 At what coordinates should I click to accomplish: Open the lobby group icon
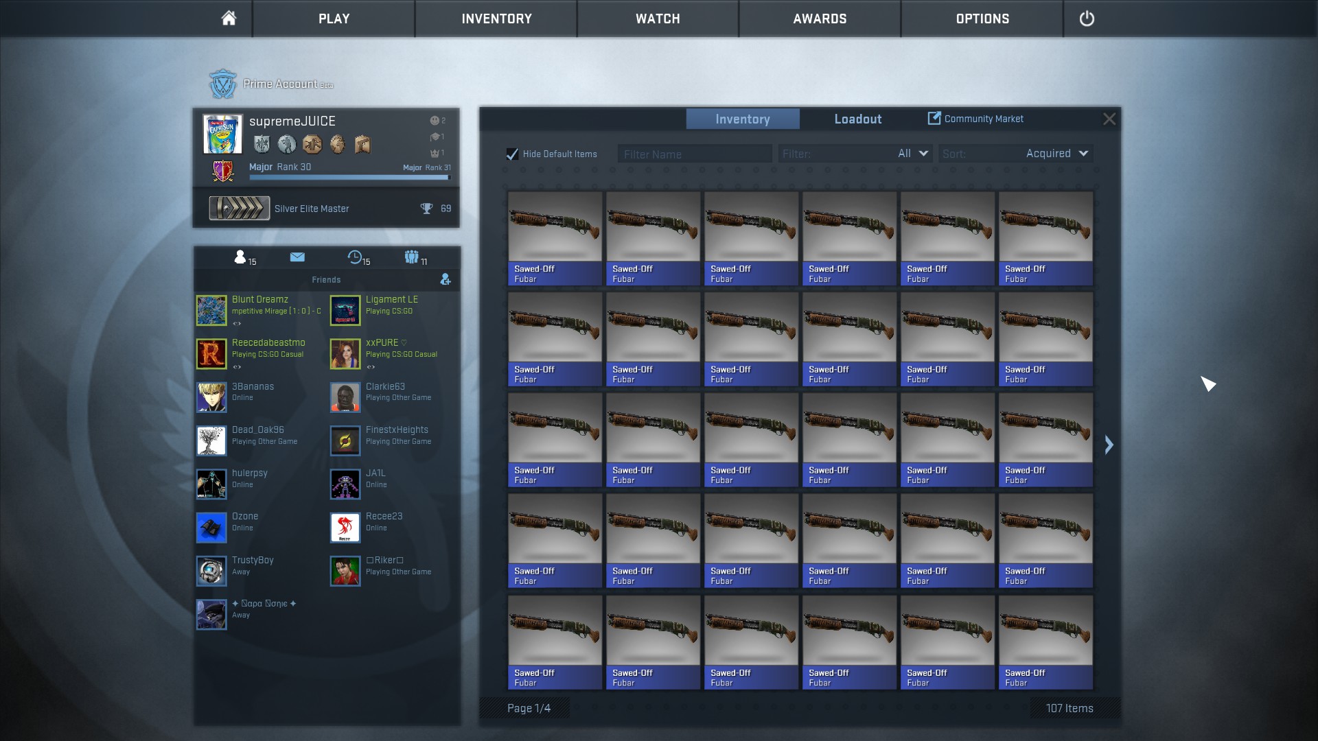coord(411,257)
